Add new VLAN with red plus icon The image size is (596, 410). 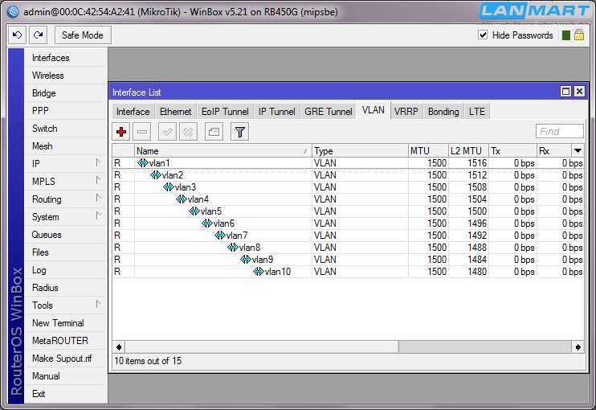pyautogui.click(x=121, y=132)
